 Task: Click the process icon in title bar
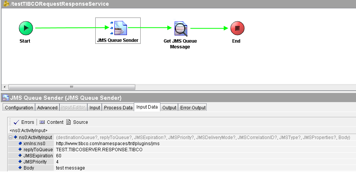(6, 4)
